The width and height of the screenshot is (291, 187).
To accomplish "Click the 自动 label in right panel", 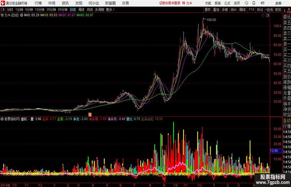I will point(287,121).
